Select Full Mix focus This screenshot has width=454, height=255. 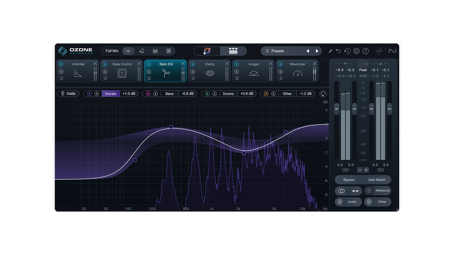coord(112,51)
